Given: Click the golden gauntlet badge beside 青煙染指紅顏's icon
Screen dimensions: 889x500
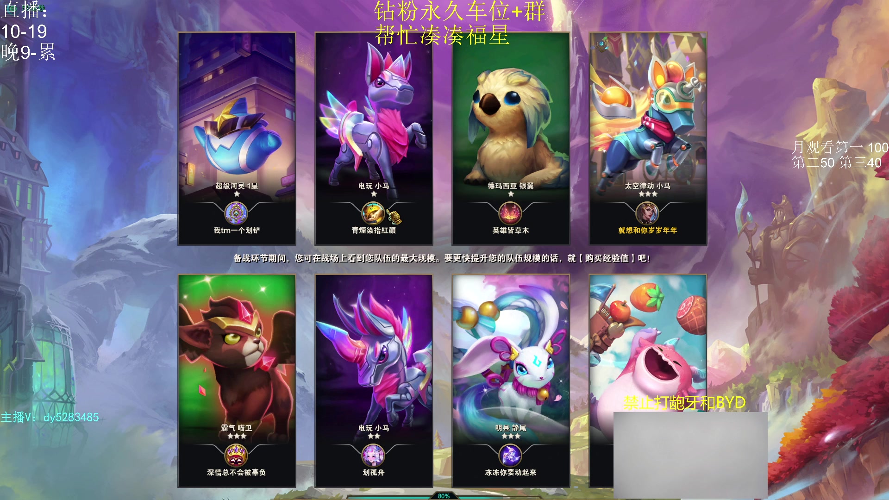Looking at the screenshot, I should coord(394,216).
